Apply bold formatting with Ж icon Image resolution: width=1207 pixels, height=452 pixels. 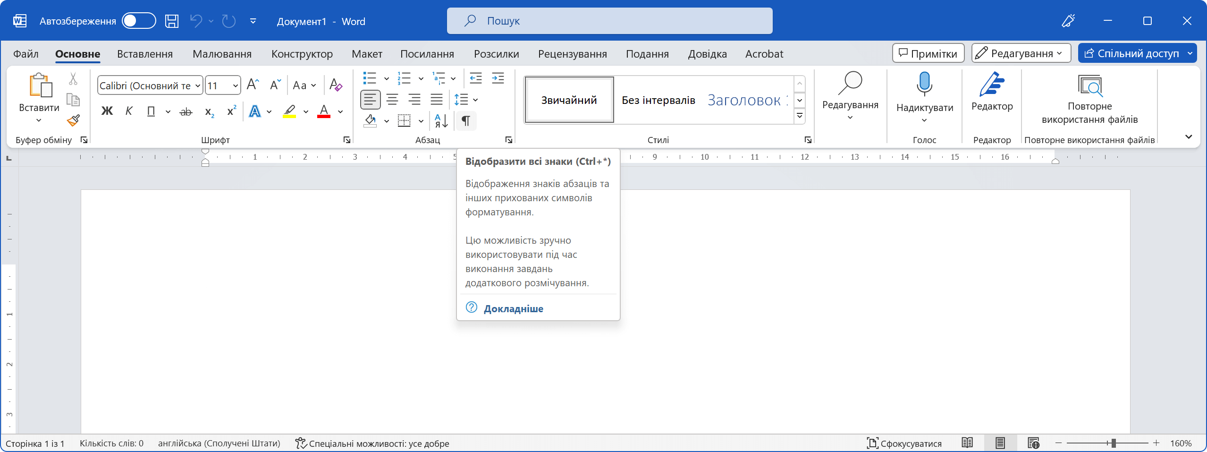(107, 111)
